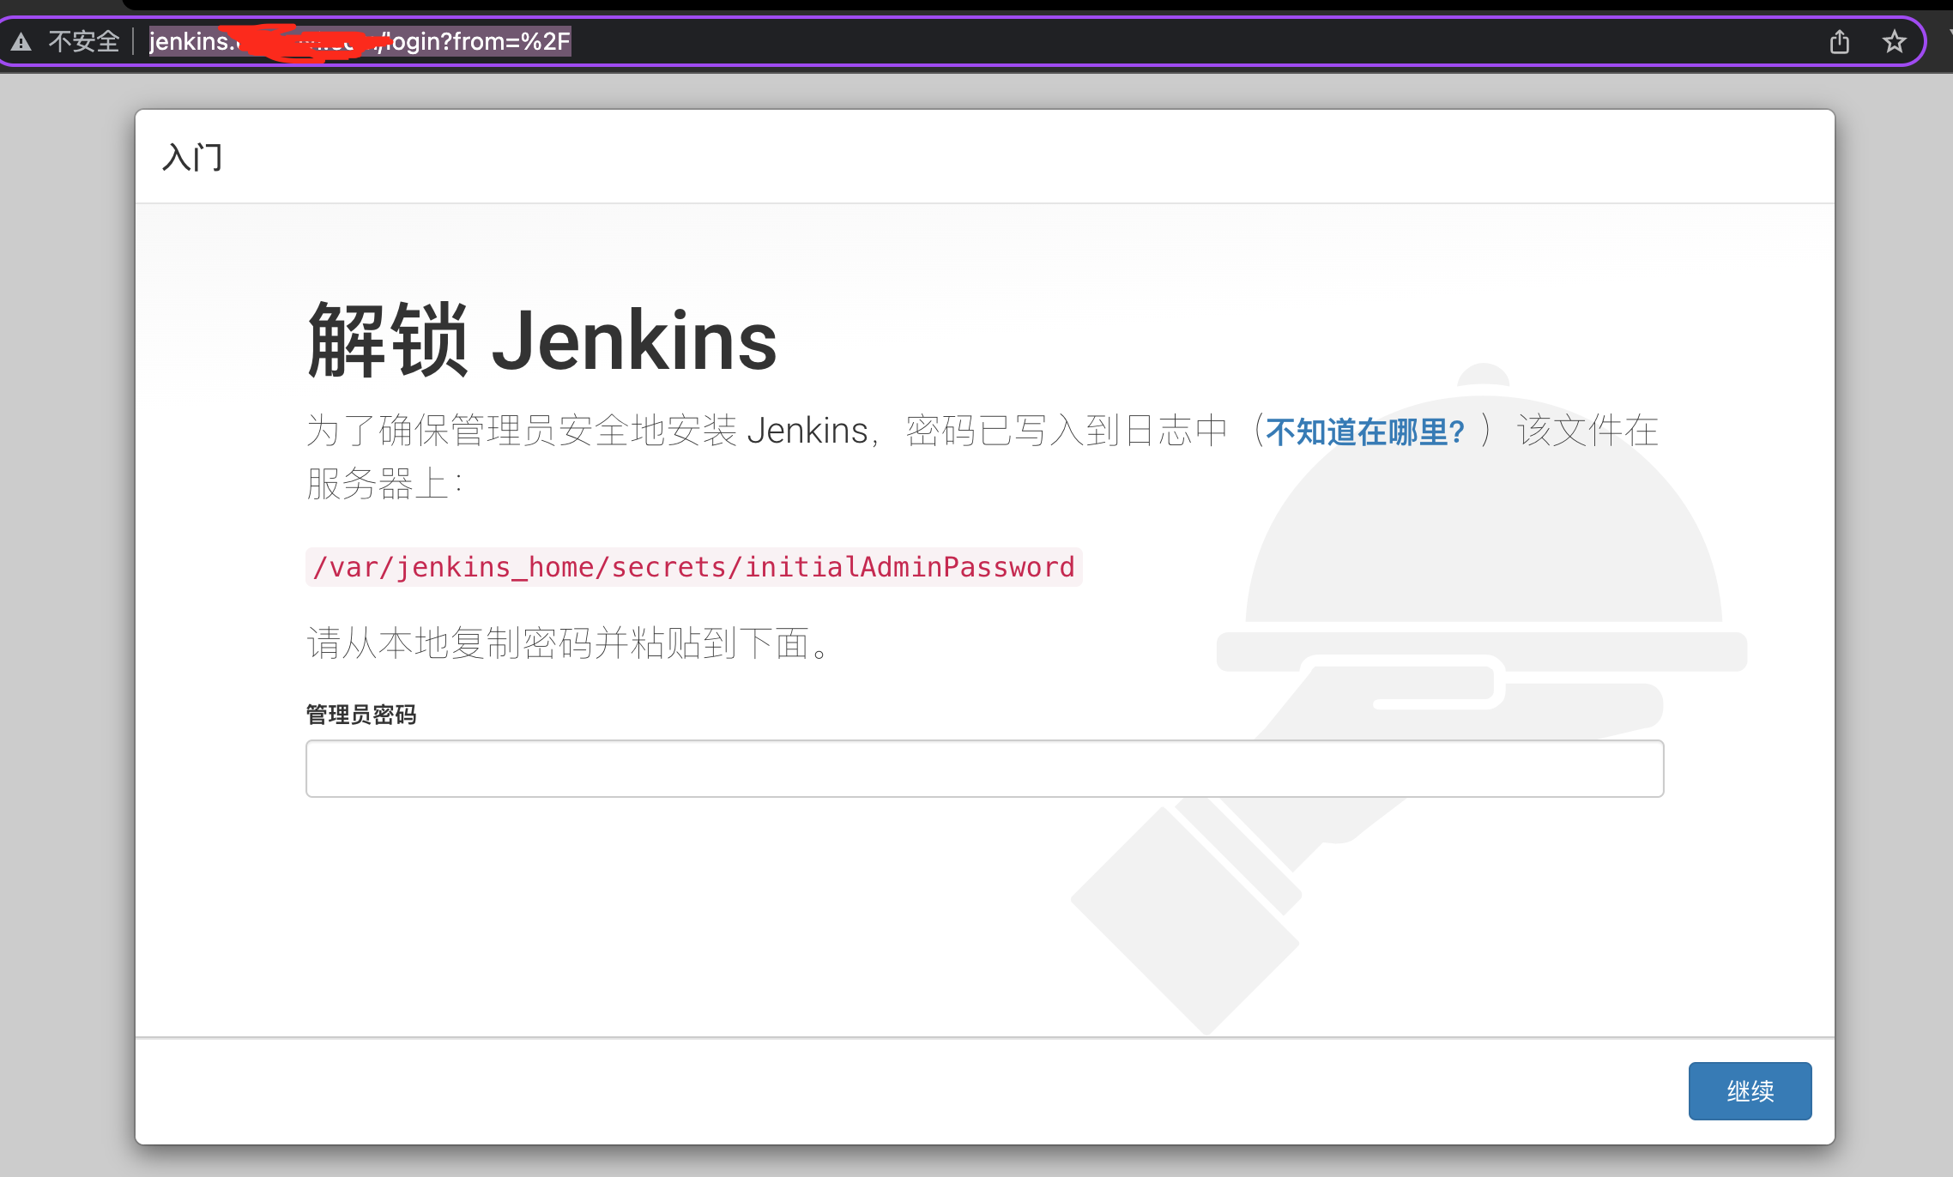Focus the 管理员密码 password input field
1953x1177 pixels.
point(984,769)
